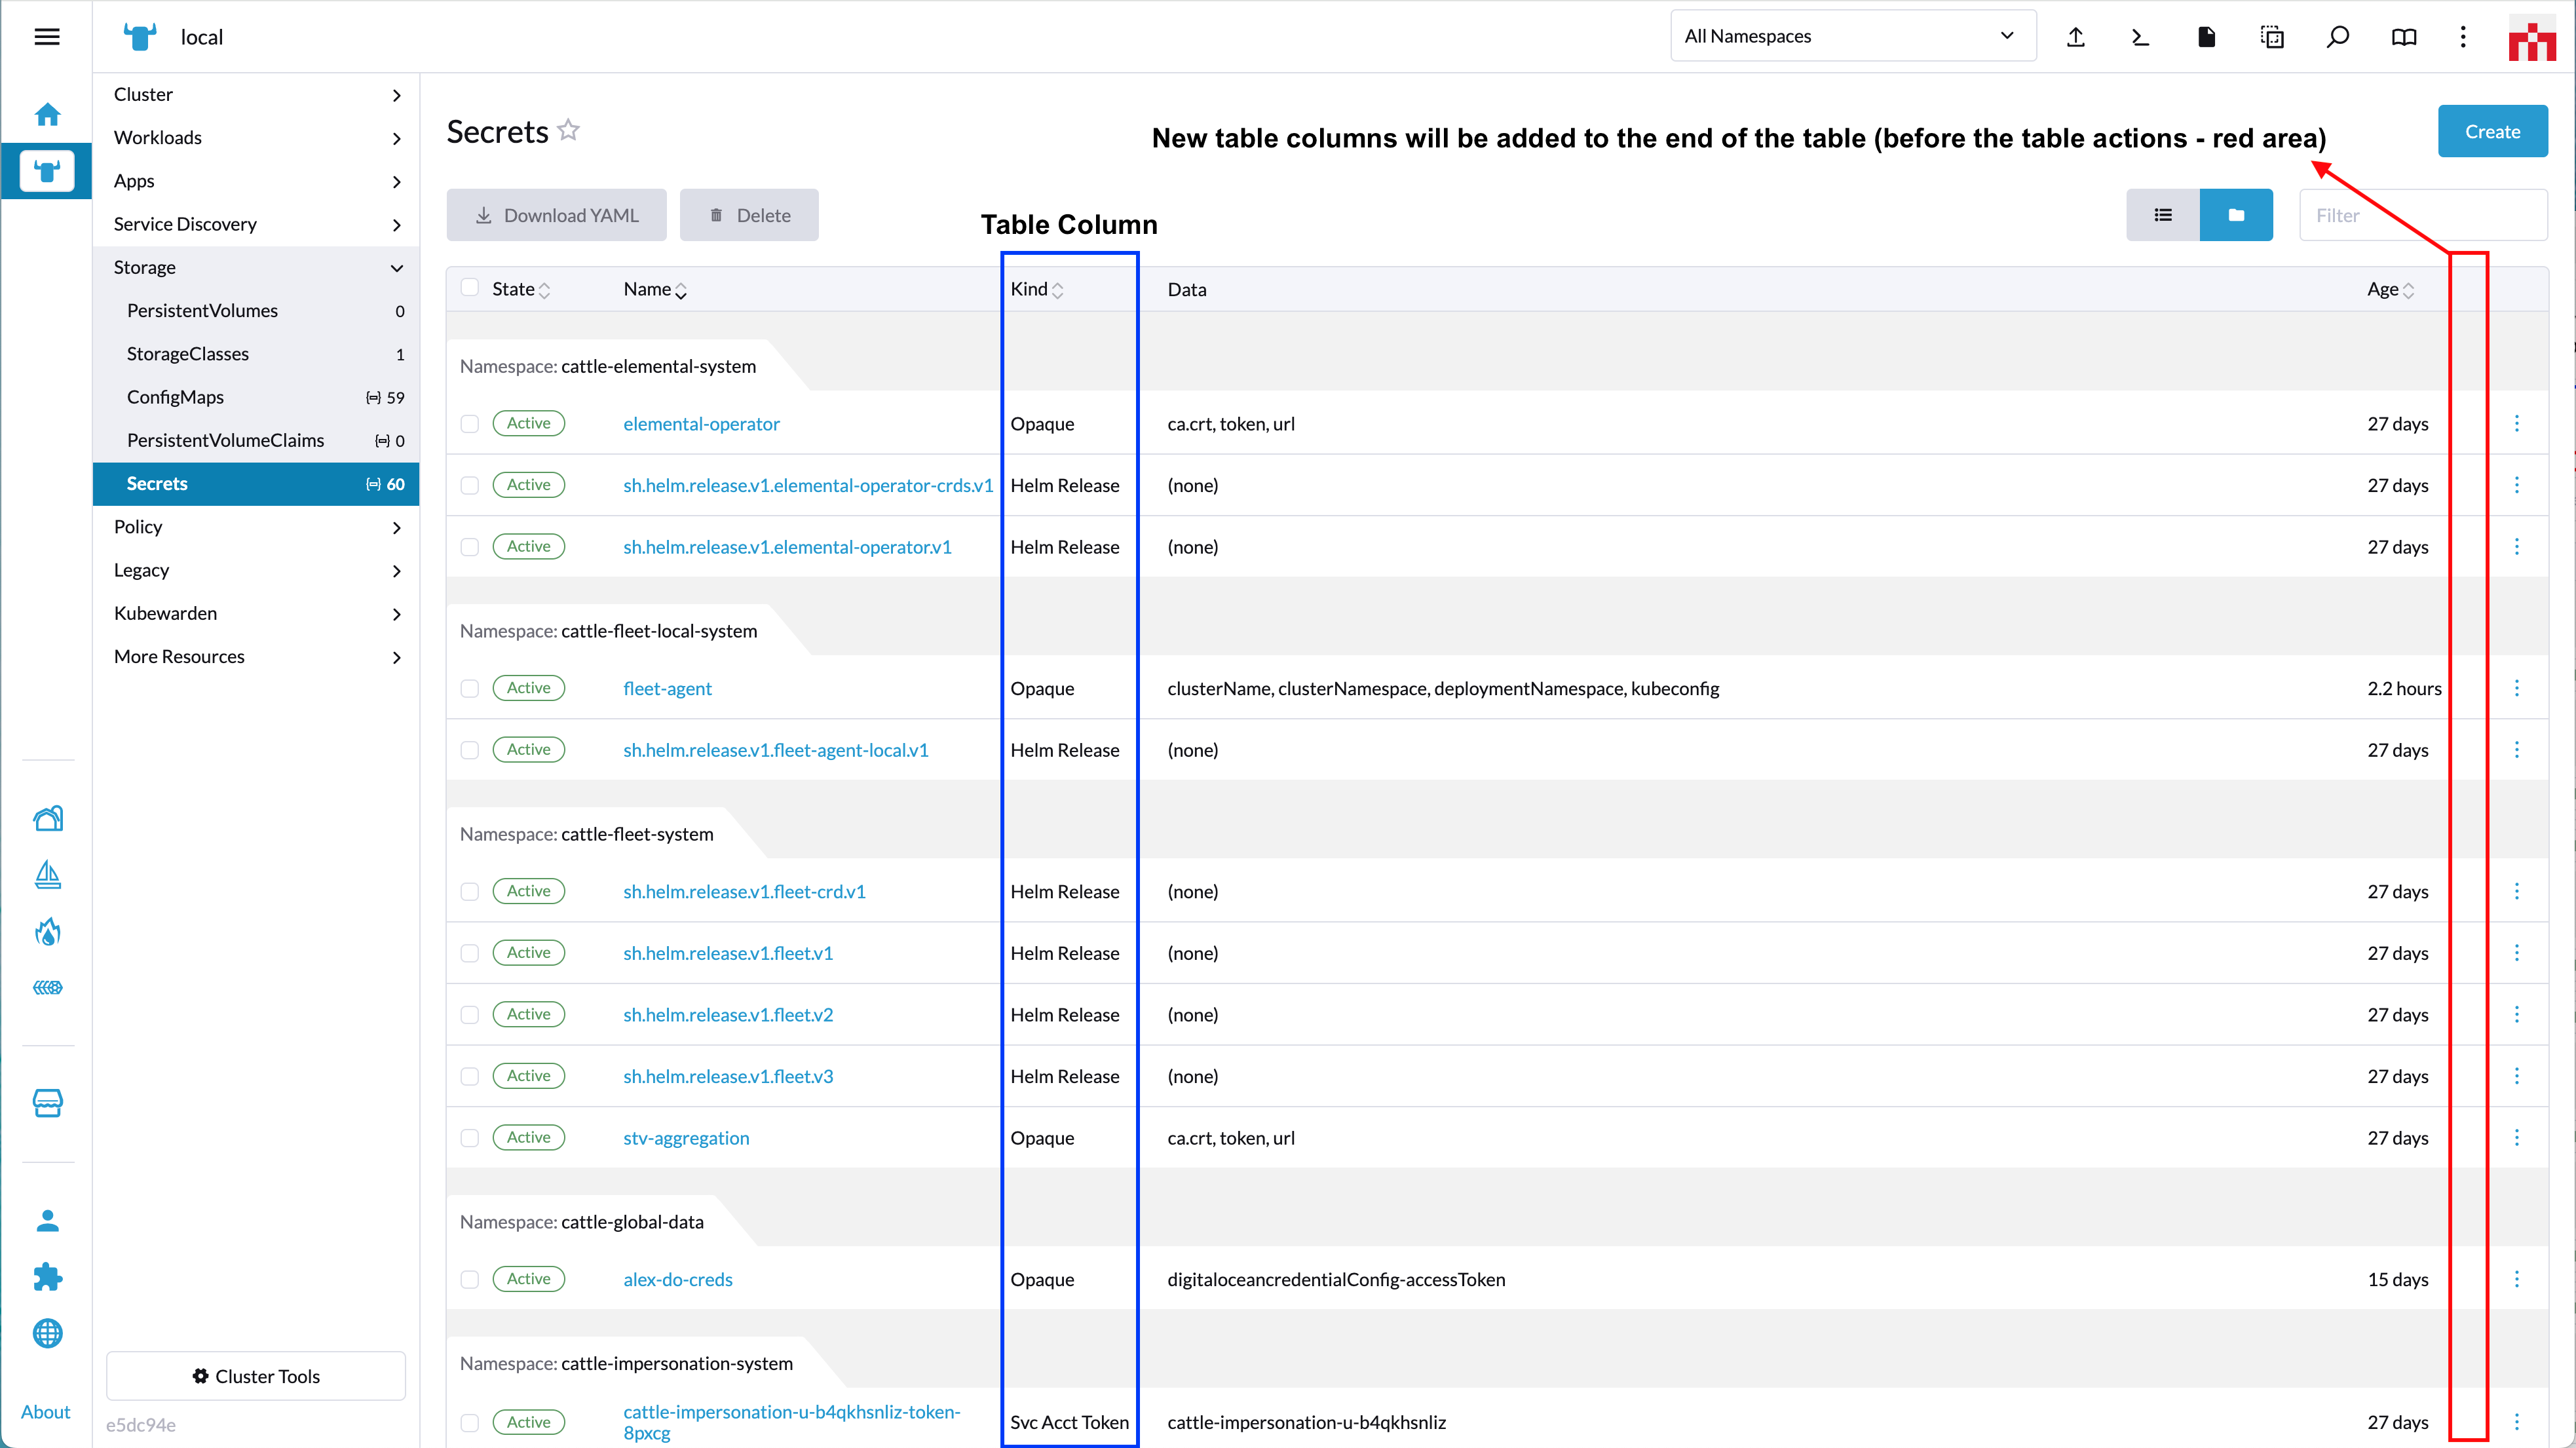
Task: Open the hamburger navigation menu
Action: (47, 37)
